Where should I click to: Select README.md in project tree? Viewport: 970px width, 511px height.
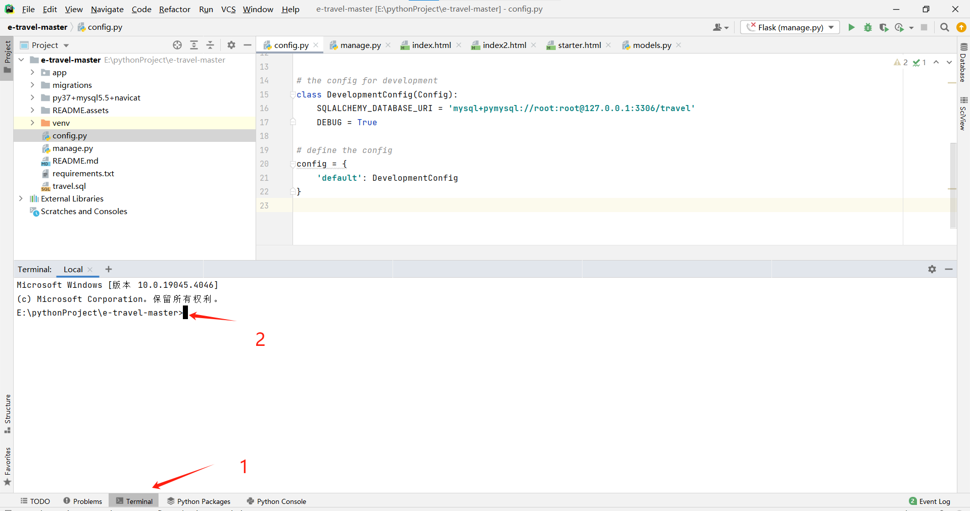(75, 161)
